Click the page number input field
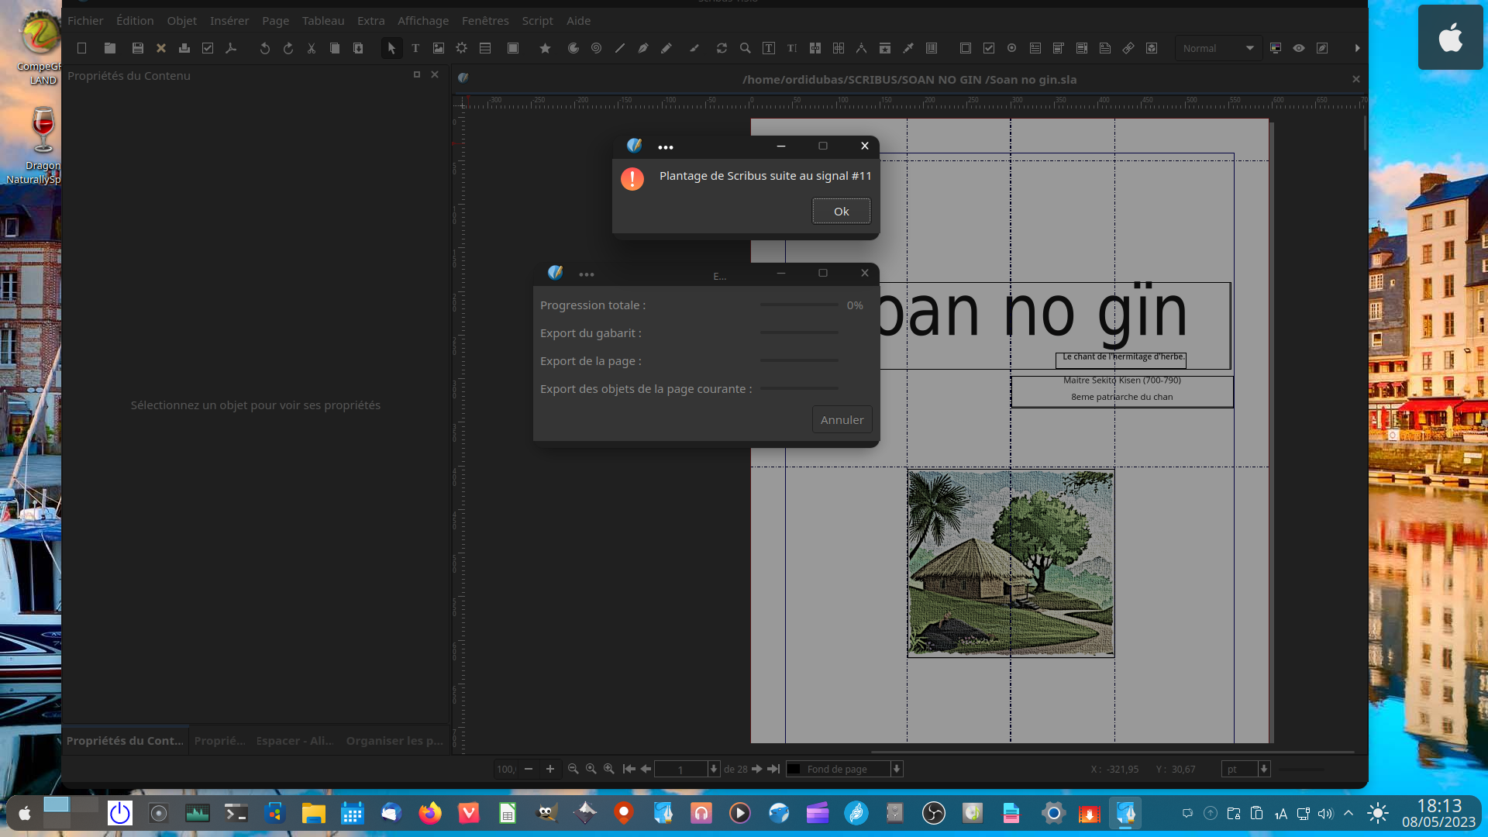 pyautogui.click(x=681, y=769)
